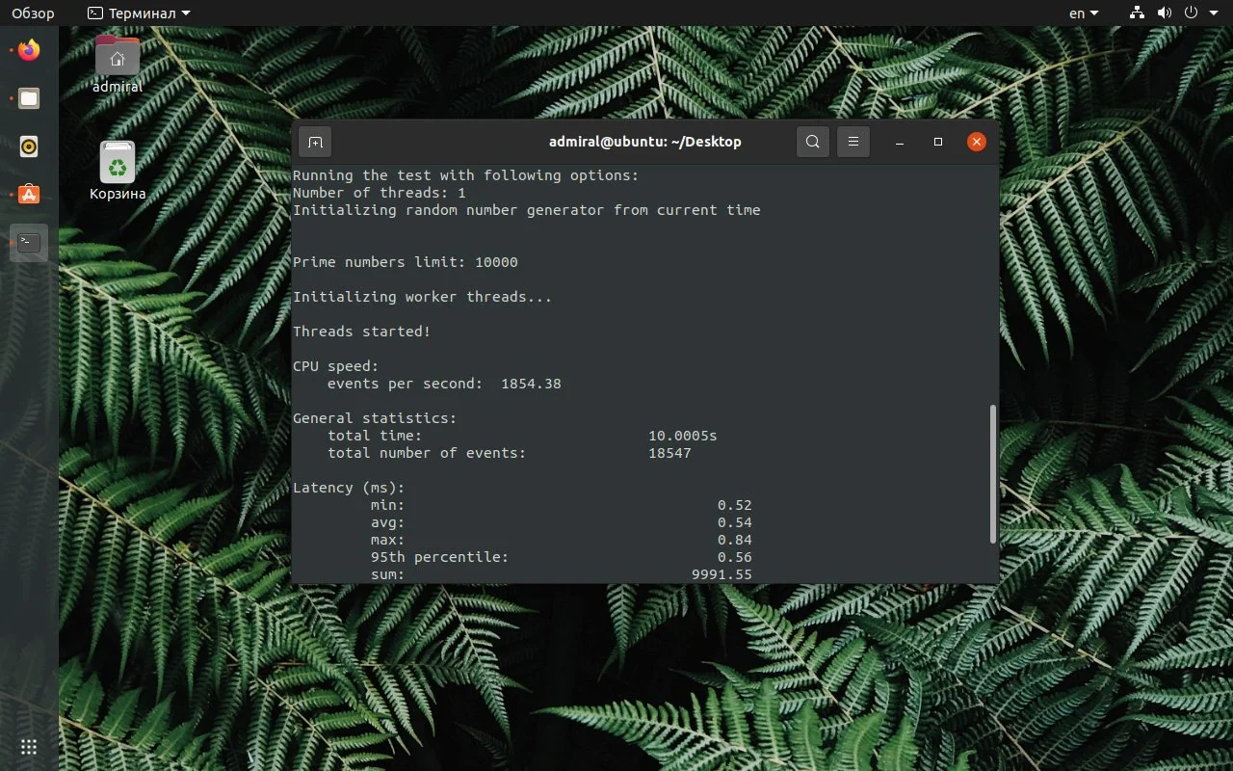Image resolution: width=1233 pixels, height=771 pixels.
Task: Expand the en keyboard layout menu
Action: click(x=1084, y=13)
